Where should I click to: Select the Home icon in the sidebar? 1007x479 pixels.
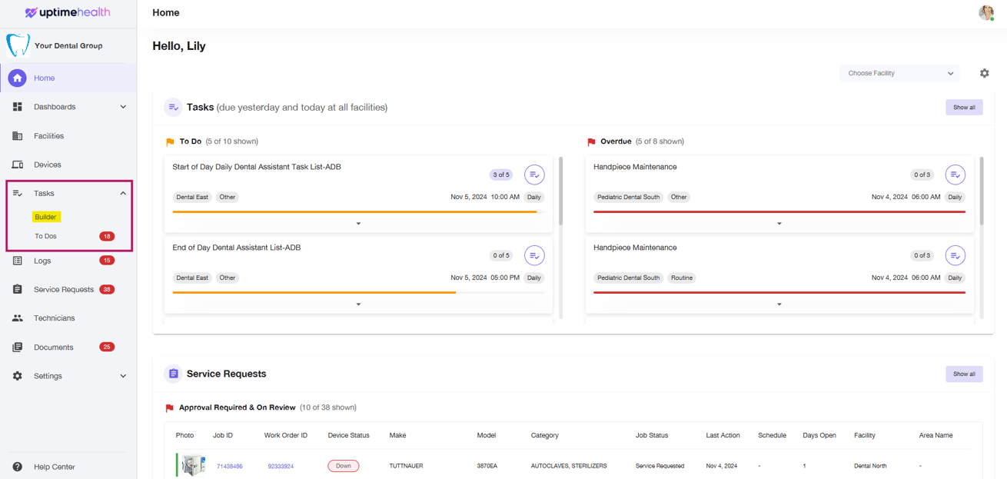[17, 78]
